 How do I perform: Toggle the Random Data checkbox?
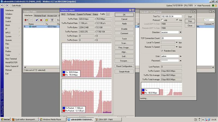pos(162,50)
